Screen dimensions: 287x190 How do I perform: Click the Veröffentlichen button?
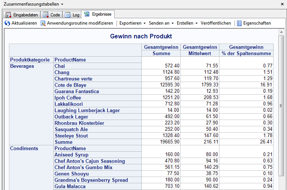(216, 23)
